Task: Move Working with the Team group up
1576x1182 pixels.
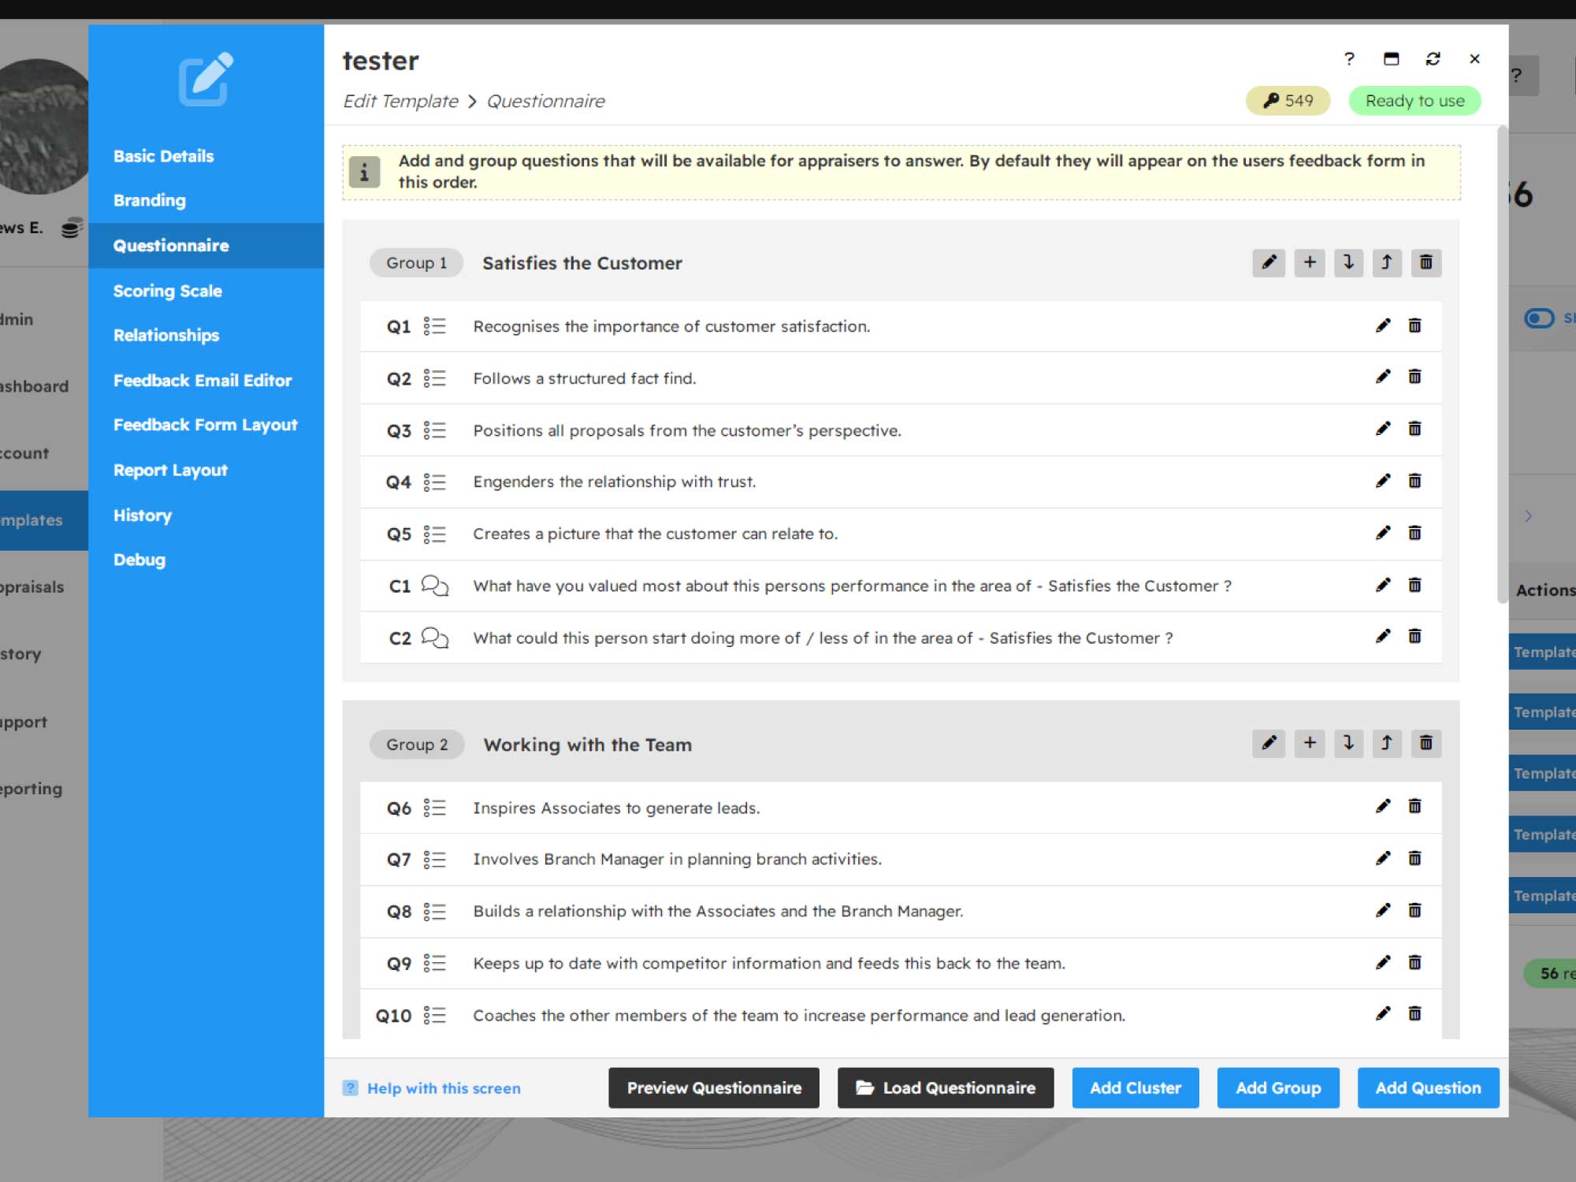Action: point(1386,743)
